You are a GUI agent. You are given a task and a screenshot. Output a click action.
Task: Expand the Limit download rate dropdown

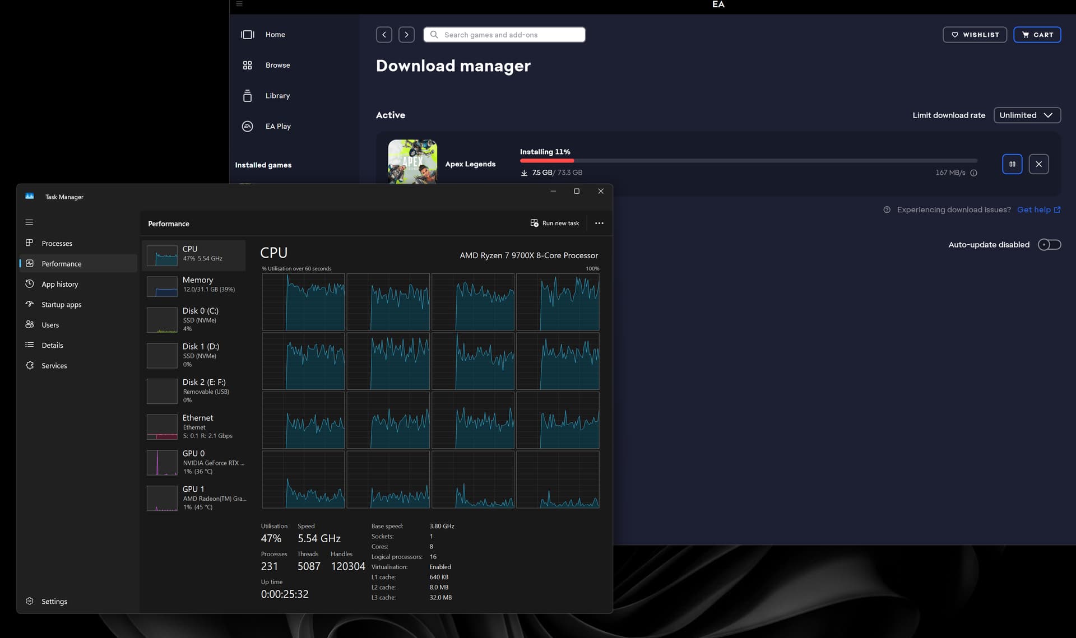coord(1027,115)
